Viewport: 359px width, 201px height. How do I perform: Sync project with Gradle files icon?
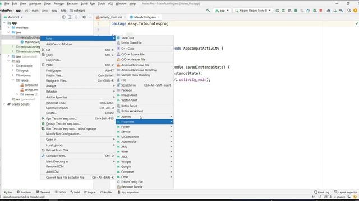pos(329,11)
